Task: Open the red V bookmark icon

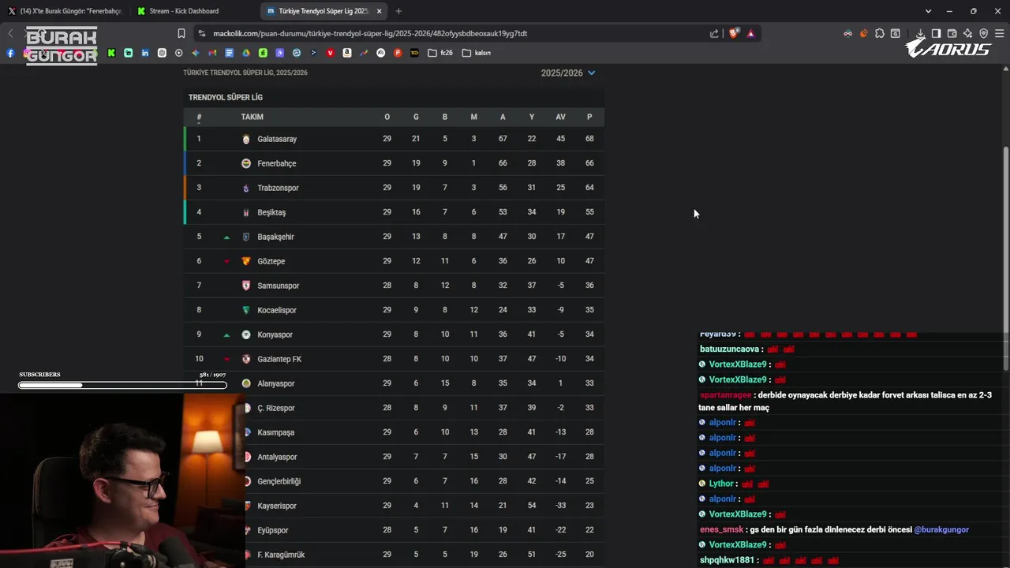Action: [330, 53]
